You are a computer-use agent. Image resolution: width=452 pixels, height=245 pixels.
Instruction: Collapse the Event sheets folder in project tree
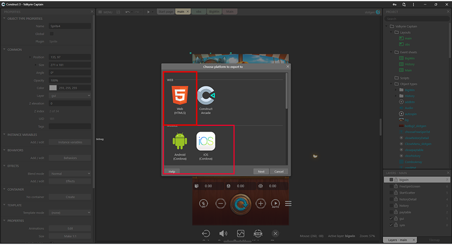point(391,52)
